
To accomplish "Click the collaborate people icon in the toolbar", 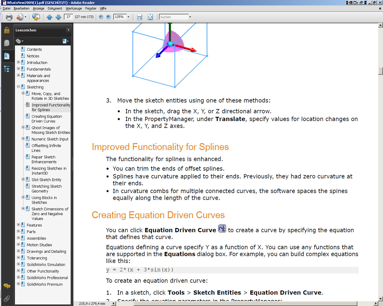I will 20,17.
